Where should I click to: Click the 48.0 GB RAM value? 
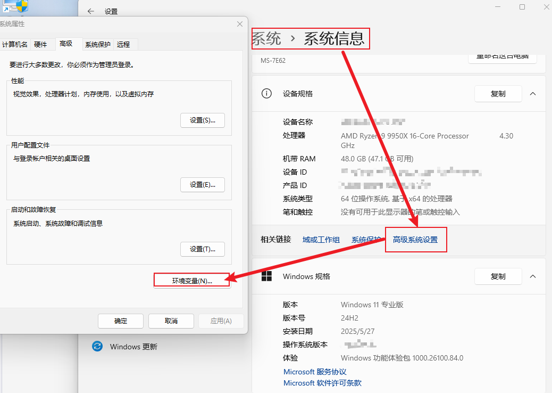click(377, 159)
